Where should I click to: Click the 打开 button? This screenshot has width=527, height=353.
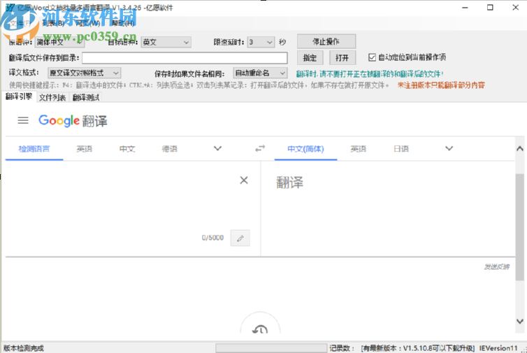[x=342, y=58]
